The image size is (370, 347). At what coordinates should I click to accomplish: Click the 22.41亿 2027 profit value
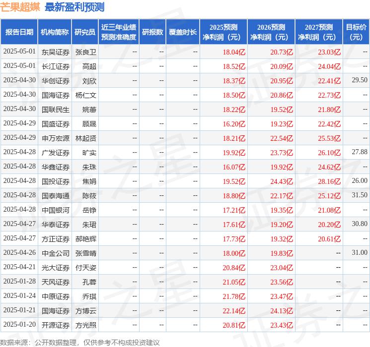pos(329,81)
